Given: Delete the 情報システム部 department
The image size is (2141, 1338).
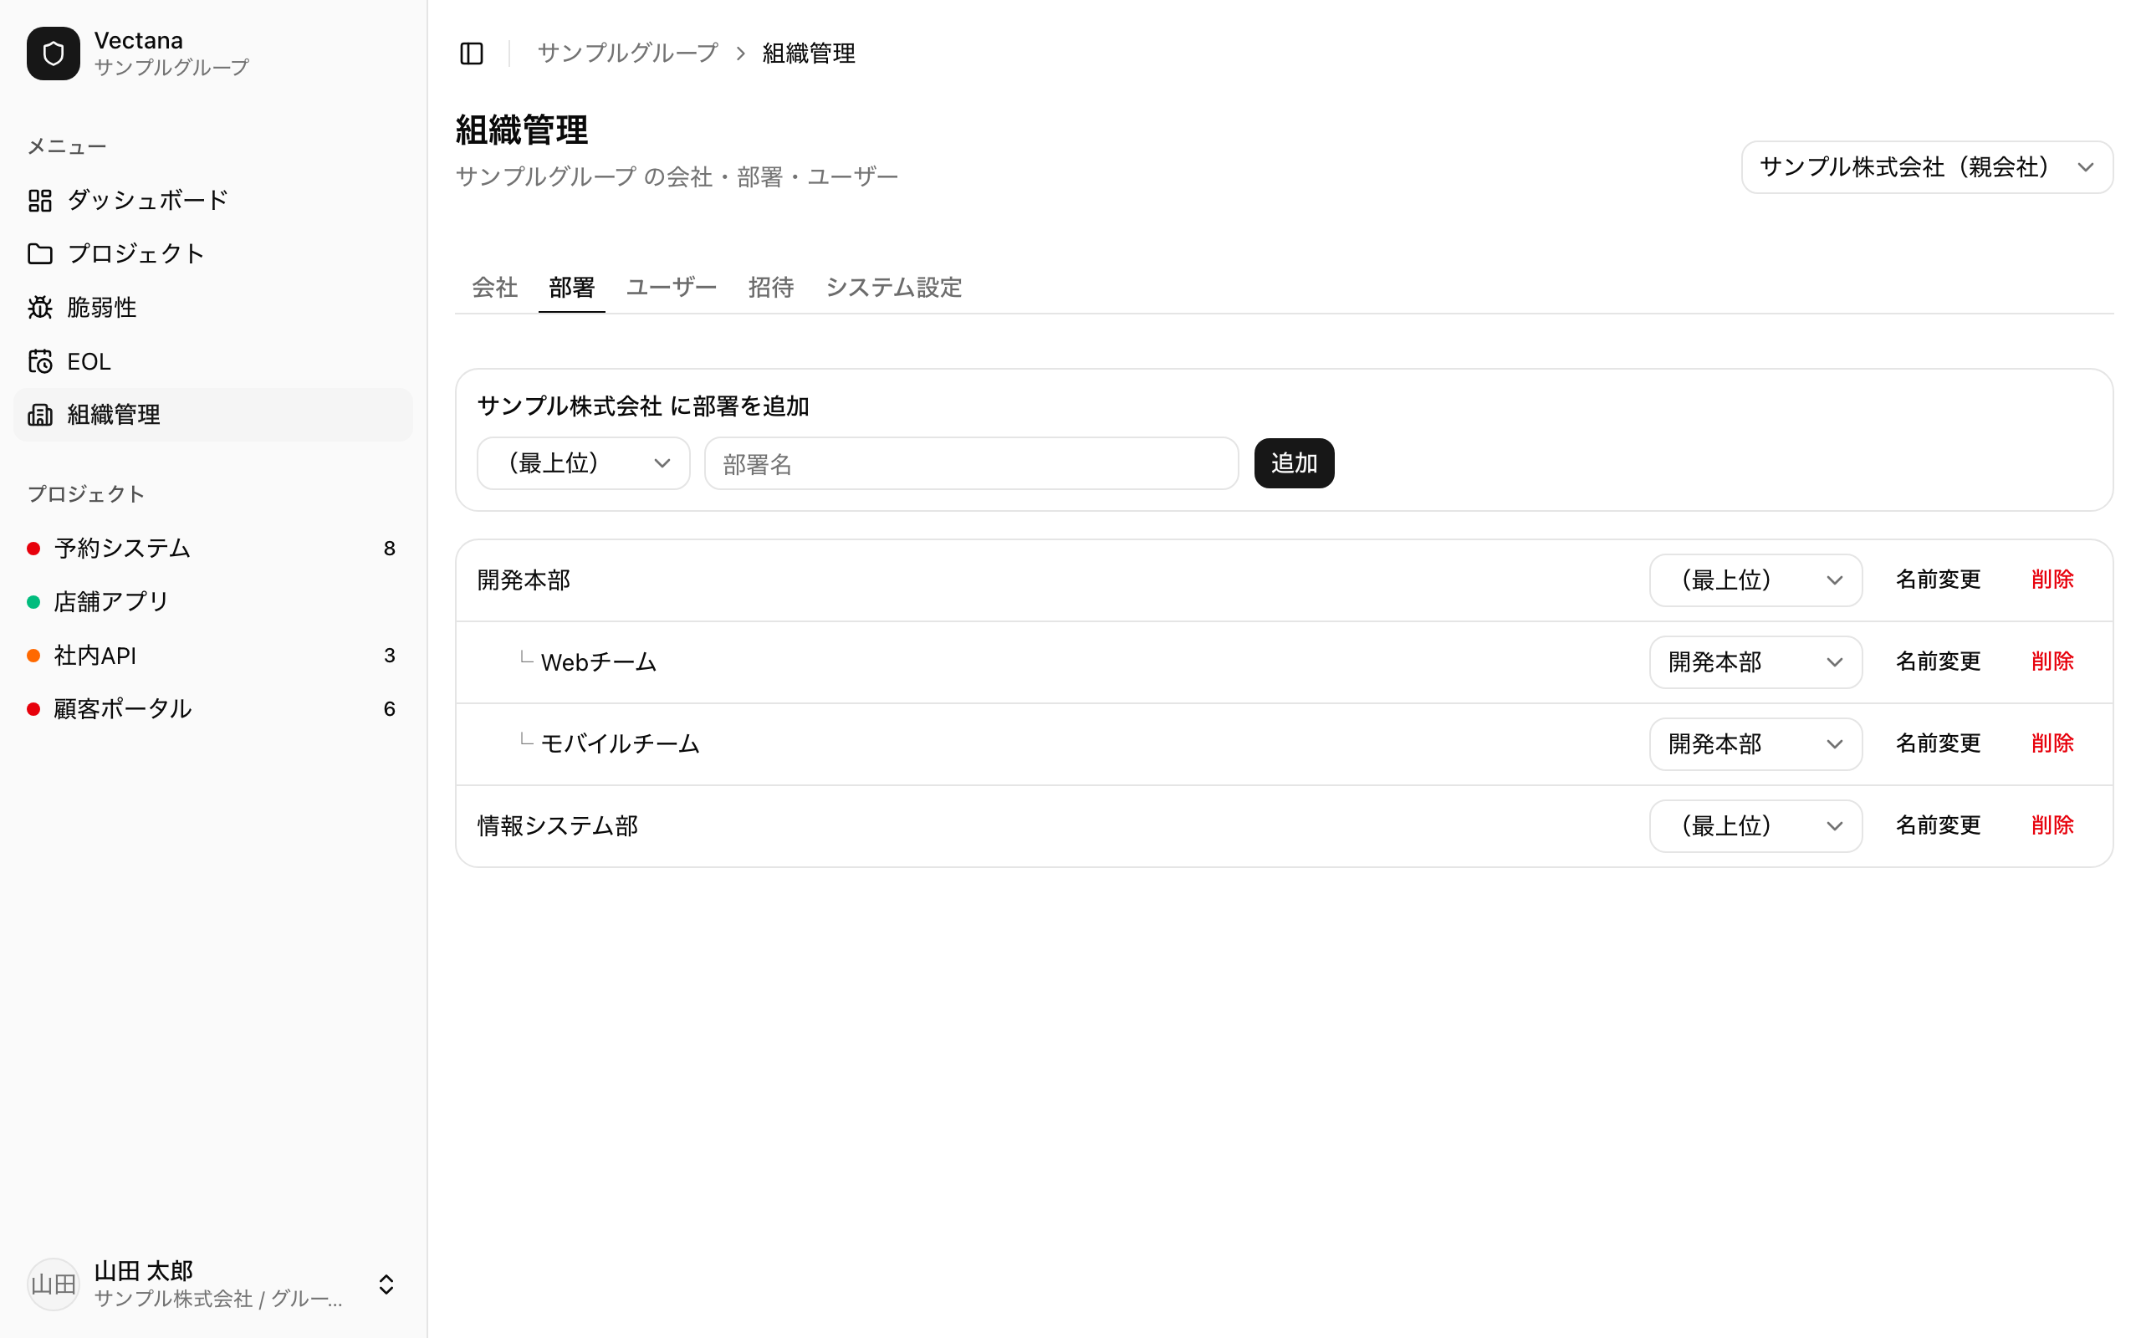Looking at the screenshot, I should pyautogui.click(x=2052, y=825).
